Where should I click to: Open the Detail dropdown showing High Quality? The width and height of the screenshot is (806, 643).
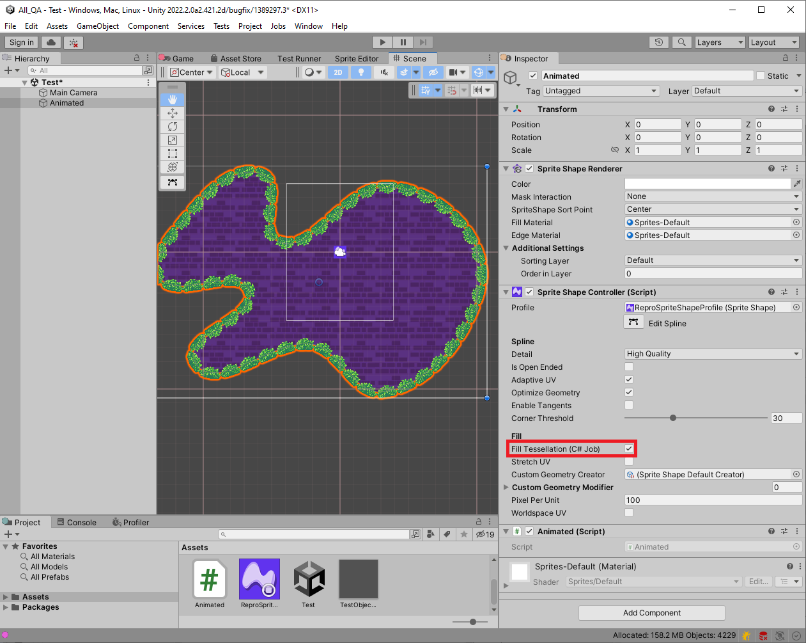[x=713, y=354]
